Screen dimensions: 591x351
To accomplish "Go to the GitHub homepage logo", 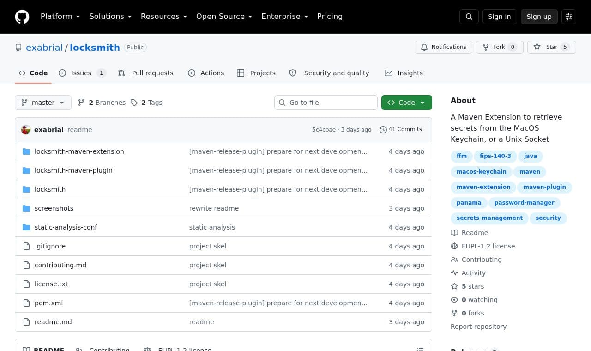I will [22, 17].
